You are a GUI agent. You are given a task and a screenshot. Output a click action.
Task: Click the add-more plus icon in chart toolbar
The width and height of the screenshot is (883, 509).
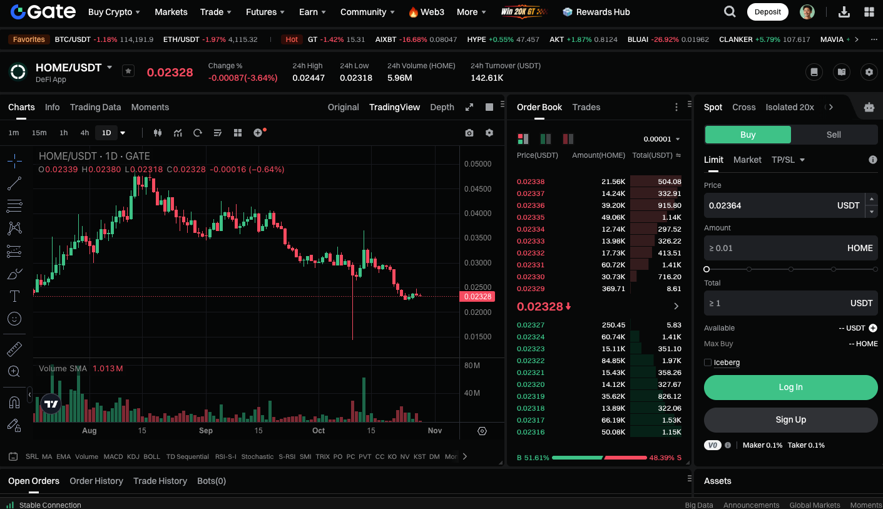pos(258,133)
